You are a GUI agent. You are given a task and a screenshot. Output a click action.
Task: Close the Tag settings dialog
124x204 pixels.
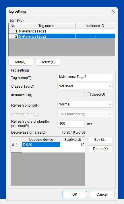tap(113, 11)
